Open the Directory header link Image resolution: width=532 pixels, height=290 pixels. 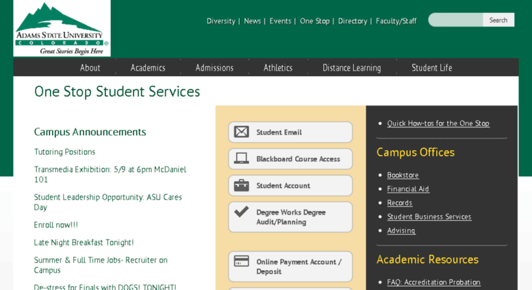click(x=353, y=21)
